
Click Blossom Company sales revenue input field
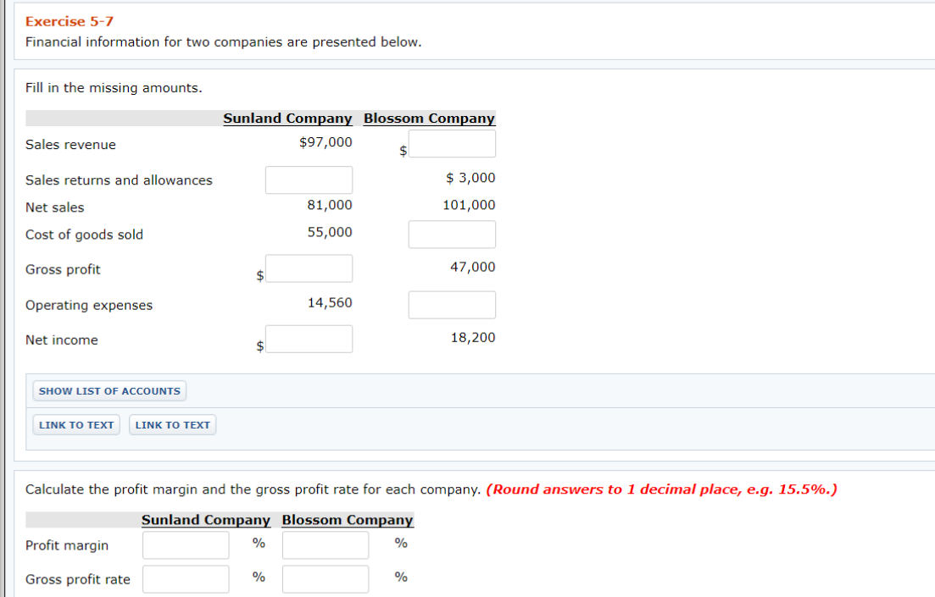tap(452, 144)
